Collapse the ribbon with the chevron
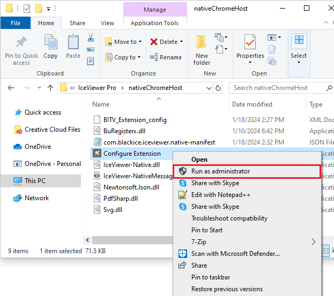Image resolution: width=334 pixels, height=296 pixels. tap(326, 22)
